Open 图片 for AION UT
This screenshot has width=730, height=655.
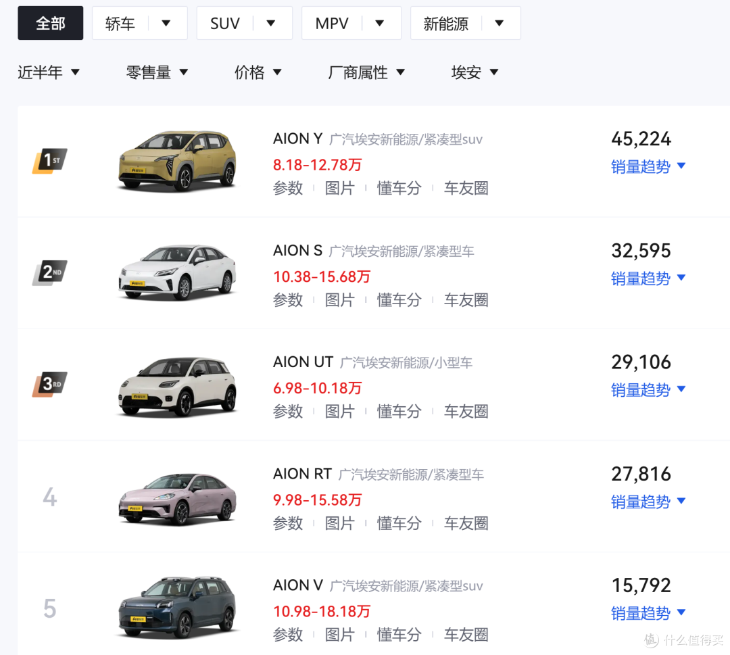(340, 411)
